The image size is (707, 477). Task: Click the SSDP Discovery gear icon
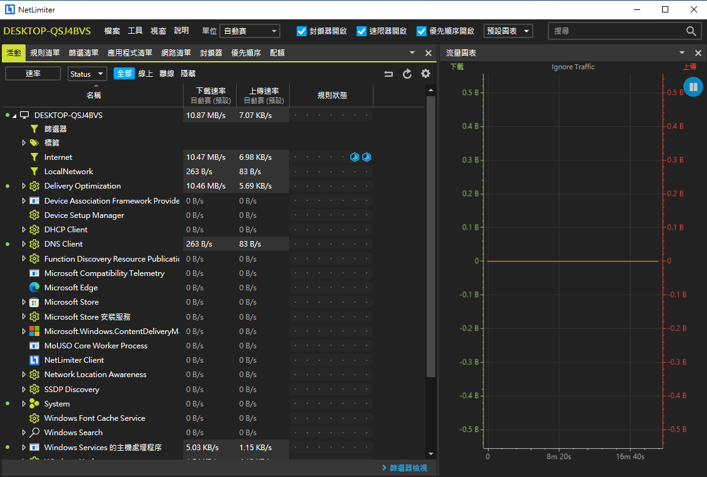pos(34,389)
